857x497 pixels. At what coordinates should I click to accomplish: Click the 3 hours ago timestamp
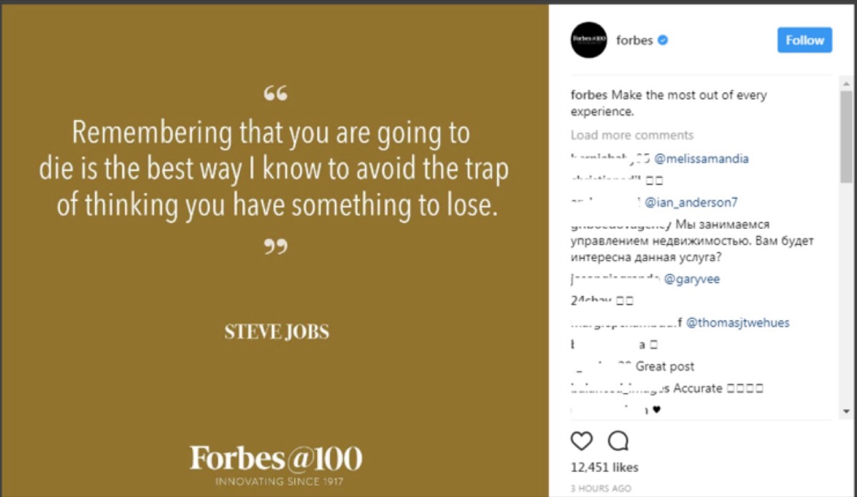601,489
